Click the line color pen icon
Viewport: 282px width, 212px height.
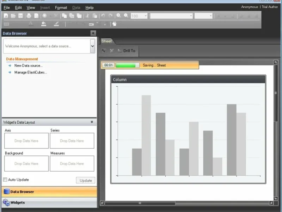pyautogui.click(x=56, y=24)
